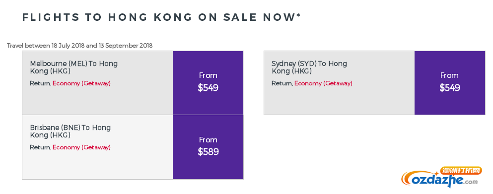This screenshot has width=493, height=194.
Task: Click Economy (Getaway) link in Brisbane card
Action: [x=82, y=147]
